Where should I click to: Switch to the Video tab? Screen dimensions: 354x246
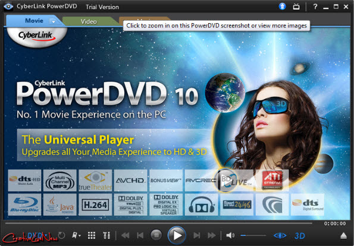(89, 21)
